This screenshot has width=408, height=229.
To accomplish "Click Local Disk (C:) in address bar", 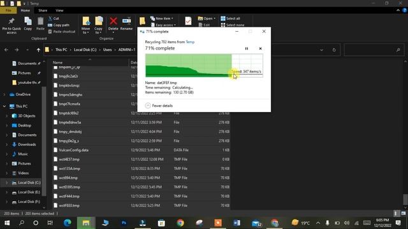I will coord(85,50).
